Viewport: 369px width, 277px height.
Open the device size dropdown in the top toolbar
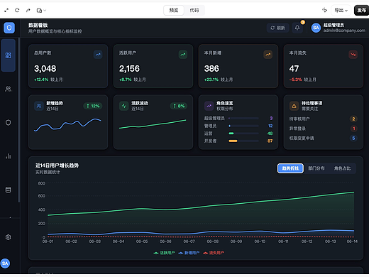(x=41, y=10)
